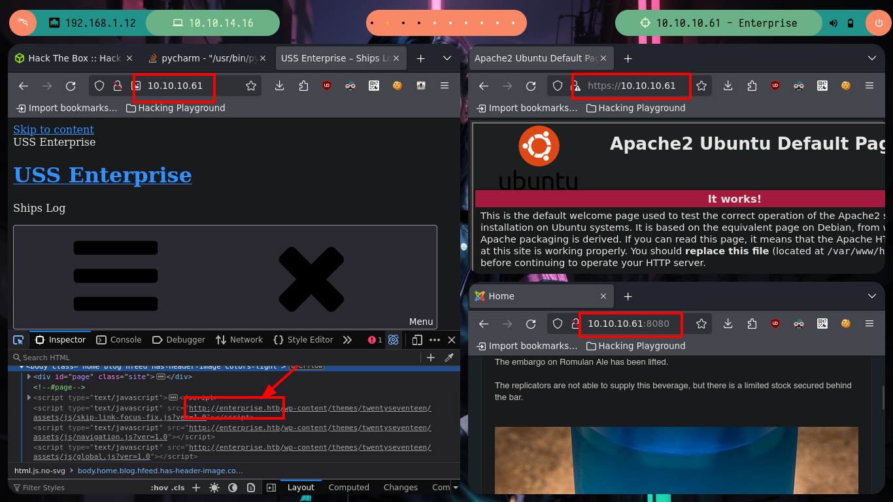Click the uBlock Origin icon in the Apache window
The image size is (893, 502).
(775, 86)
